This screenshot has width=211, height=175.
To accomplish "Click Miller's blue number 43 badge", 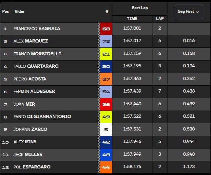I will pos(106,154).
